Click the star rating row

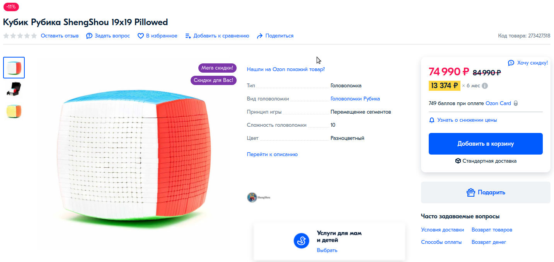(20, 36)
